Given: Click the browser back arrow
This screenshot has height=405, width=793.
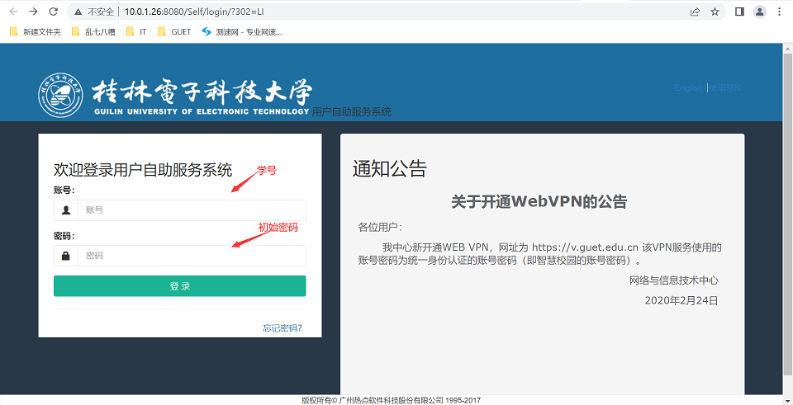Looking at the screenshot, I should (13, 12).
